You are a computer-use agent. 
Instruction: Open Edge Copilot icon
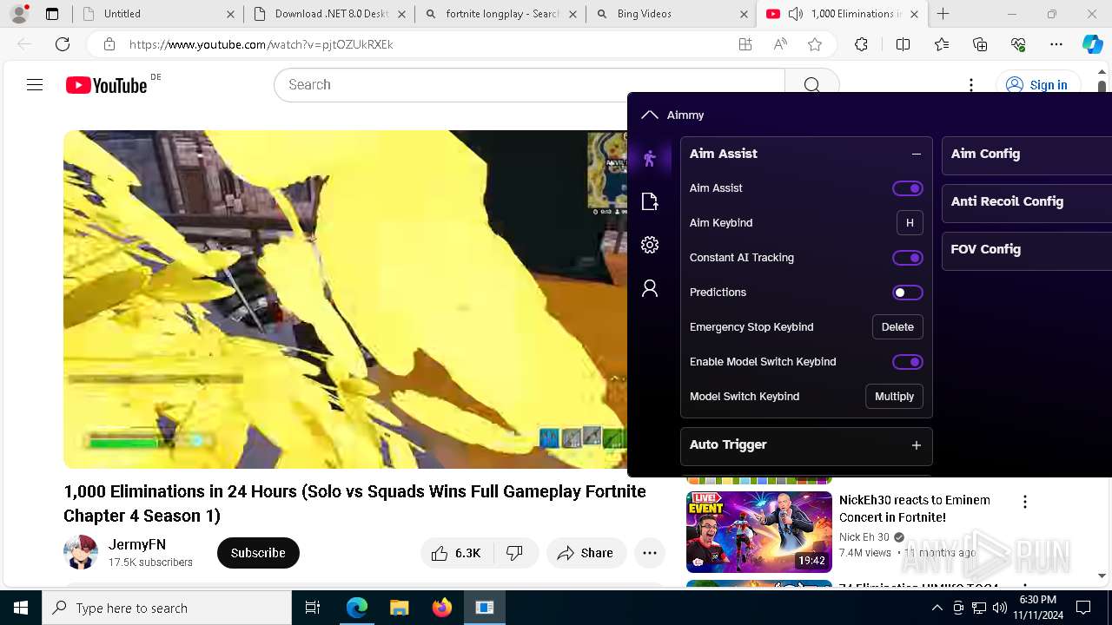(x=1092, y=44)
